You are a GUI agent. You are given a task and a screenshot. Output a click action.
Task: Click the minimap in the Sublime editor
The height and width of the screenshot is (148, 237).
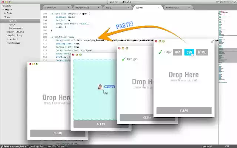click(x=227, y=47)
